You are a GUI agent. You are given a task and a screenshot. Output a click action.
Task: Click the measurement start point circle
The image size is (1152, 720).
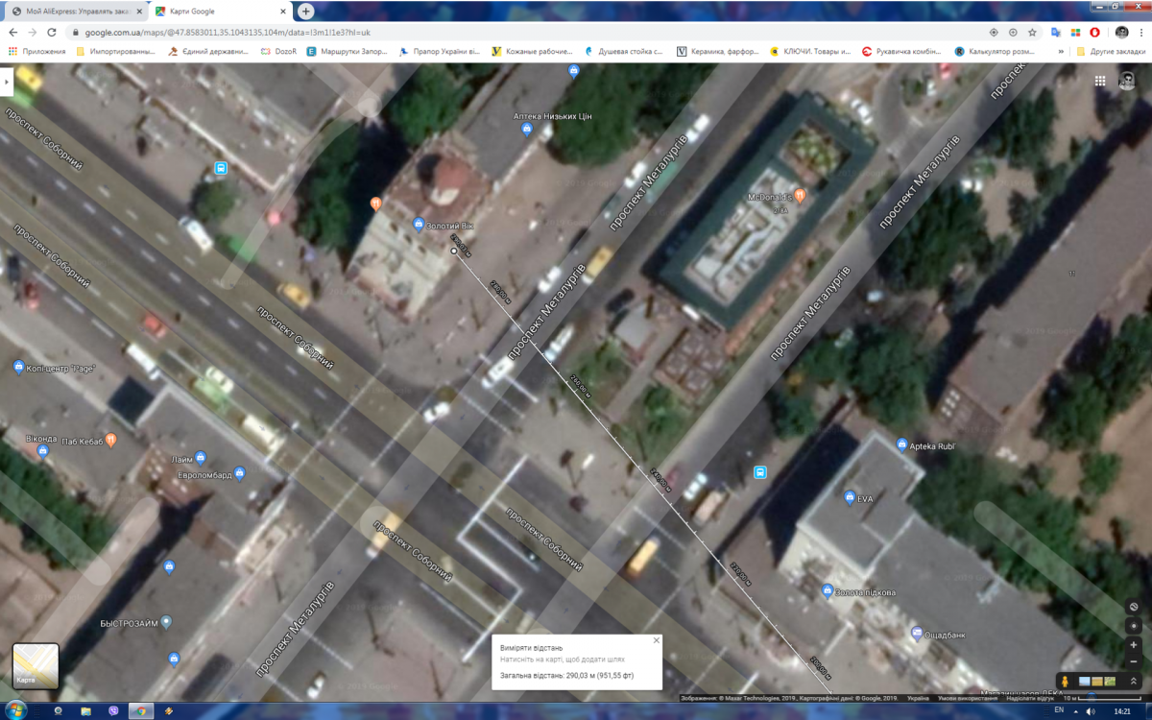454,252
